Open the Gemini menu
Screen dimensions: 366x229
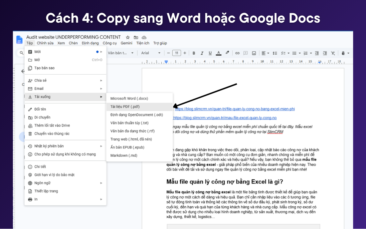coord(126,43)
